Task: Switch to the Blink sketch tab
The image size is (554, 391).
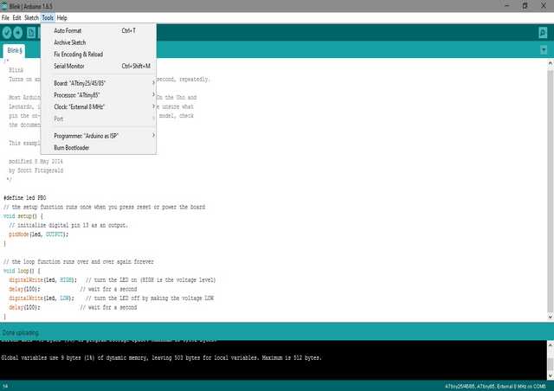Action: (15, 50)
